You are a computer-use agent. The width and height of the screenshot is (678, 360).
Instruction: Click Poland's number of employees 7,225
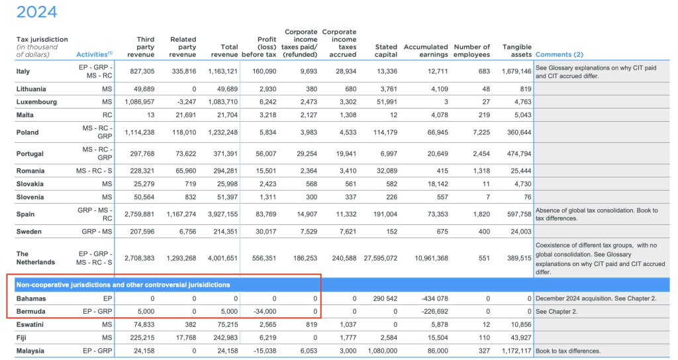point(478,132)
